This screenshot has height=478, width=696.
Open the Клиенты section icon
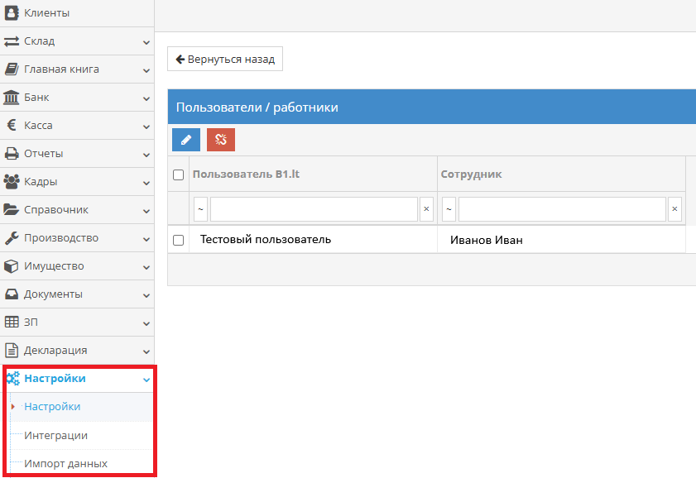click(12, 12)
